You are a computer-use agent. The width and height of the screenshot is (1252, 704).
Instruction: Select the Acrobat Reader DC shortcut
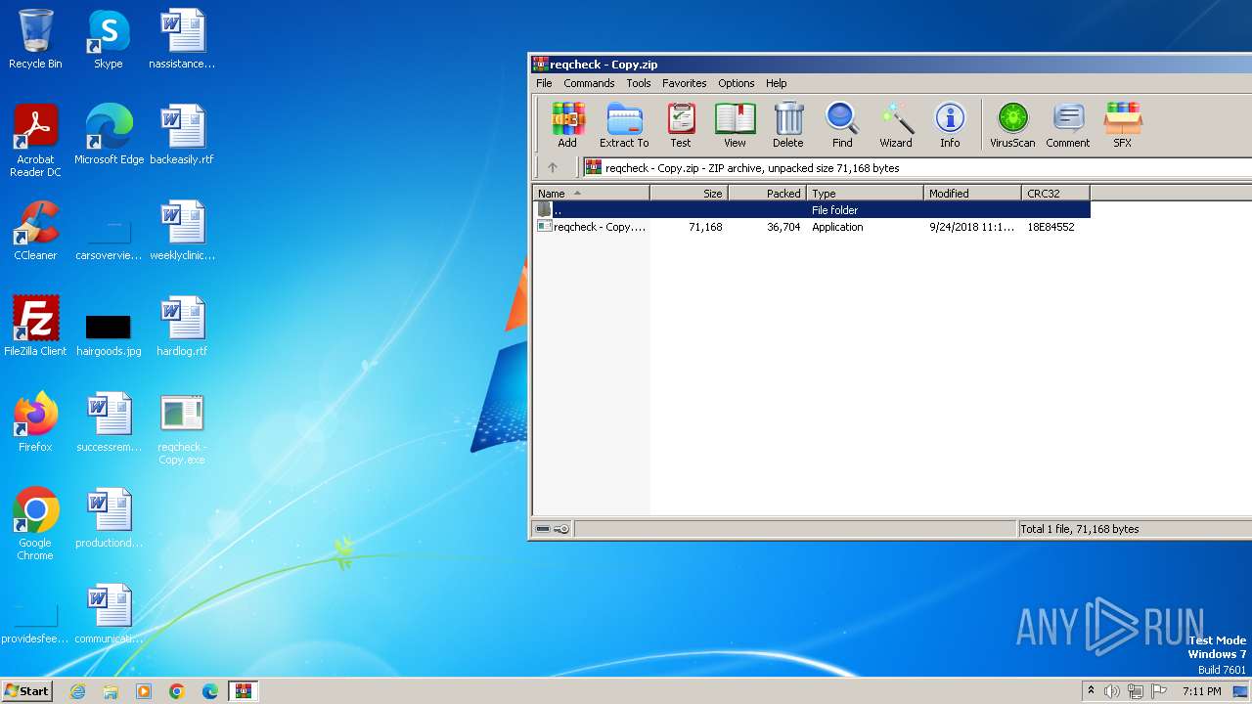(x=35, y=141)
